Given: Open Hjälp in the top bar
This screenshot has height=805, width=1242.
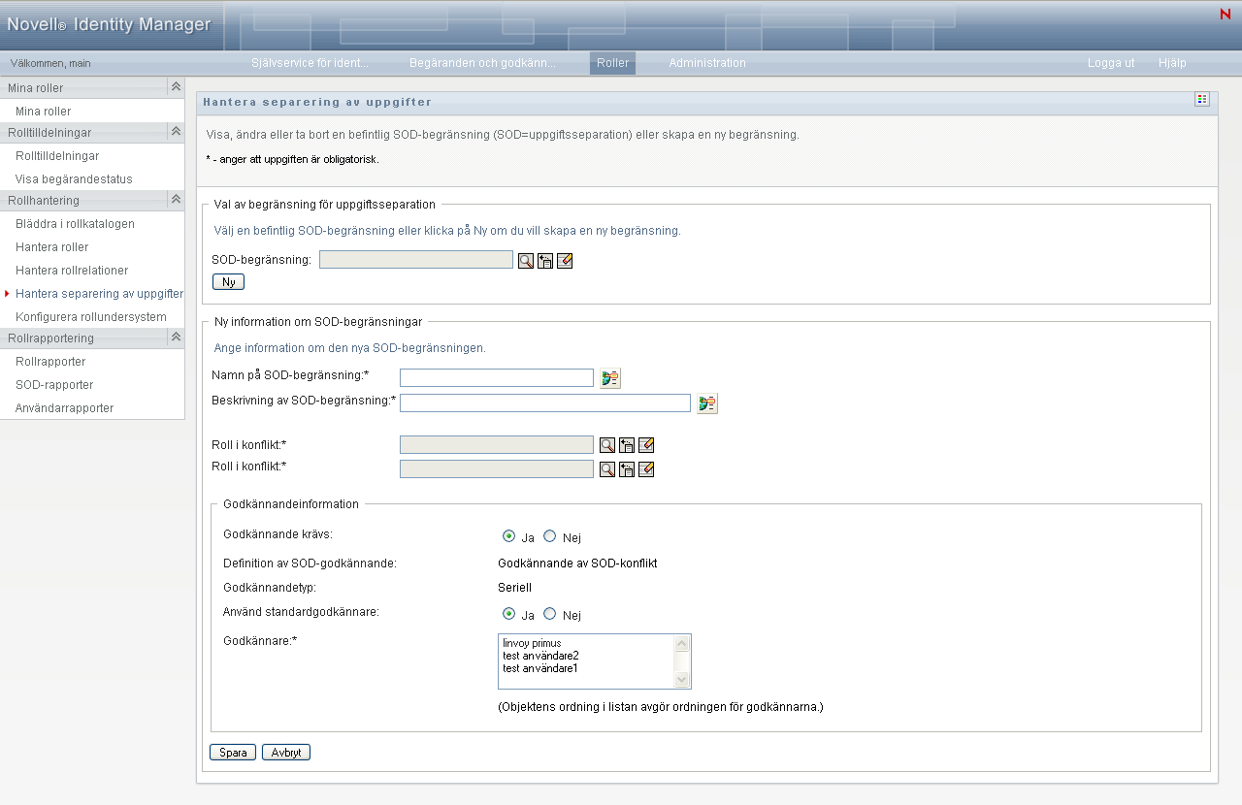Looking at the screenshot, I should [x=1172, y=63].
